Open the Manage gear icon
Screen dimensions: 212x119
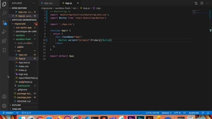4,106
